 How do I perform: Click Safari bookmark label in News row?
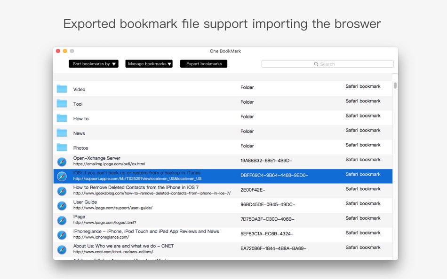363,131
